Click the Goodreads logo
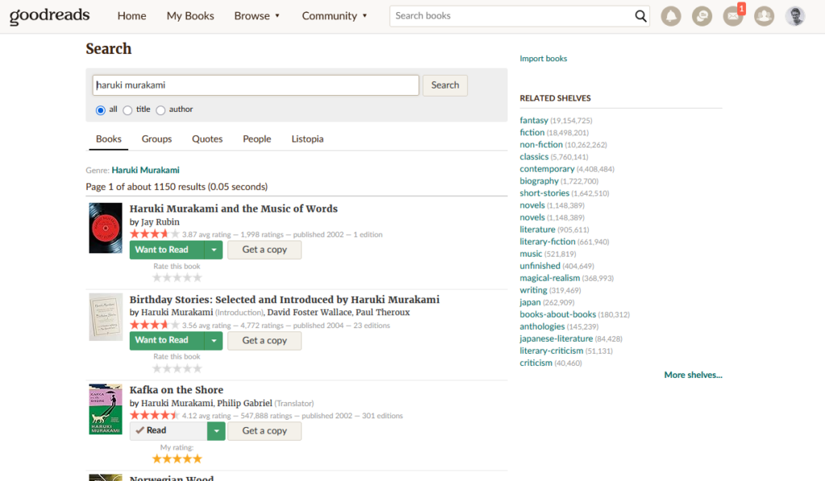Image resolution: width=825 pixels, height=481 pixels. point(50,16)
